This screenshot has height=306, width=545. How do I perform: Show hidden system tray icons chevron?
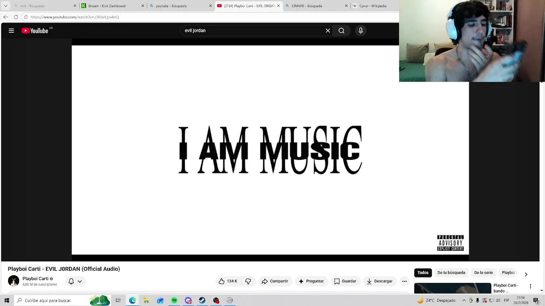pyautogui.click(x=464, y=300)
